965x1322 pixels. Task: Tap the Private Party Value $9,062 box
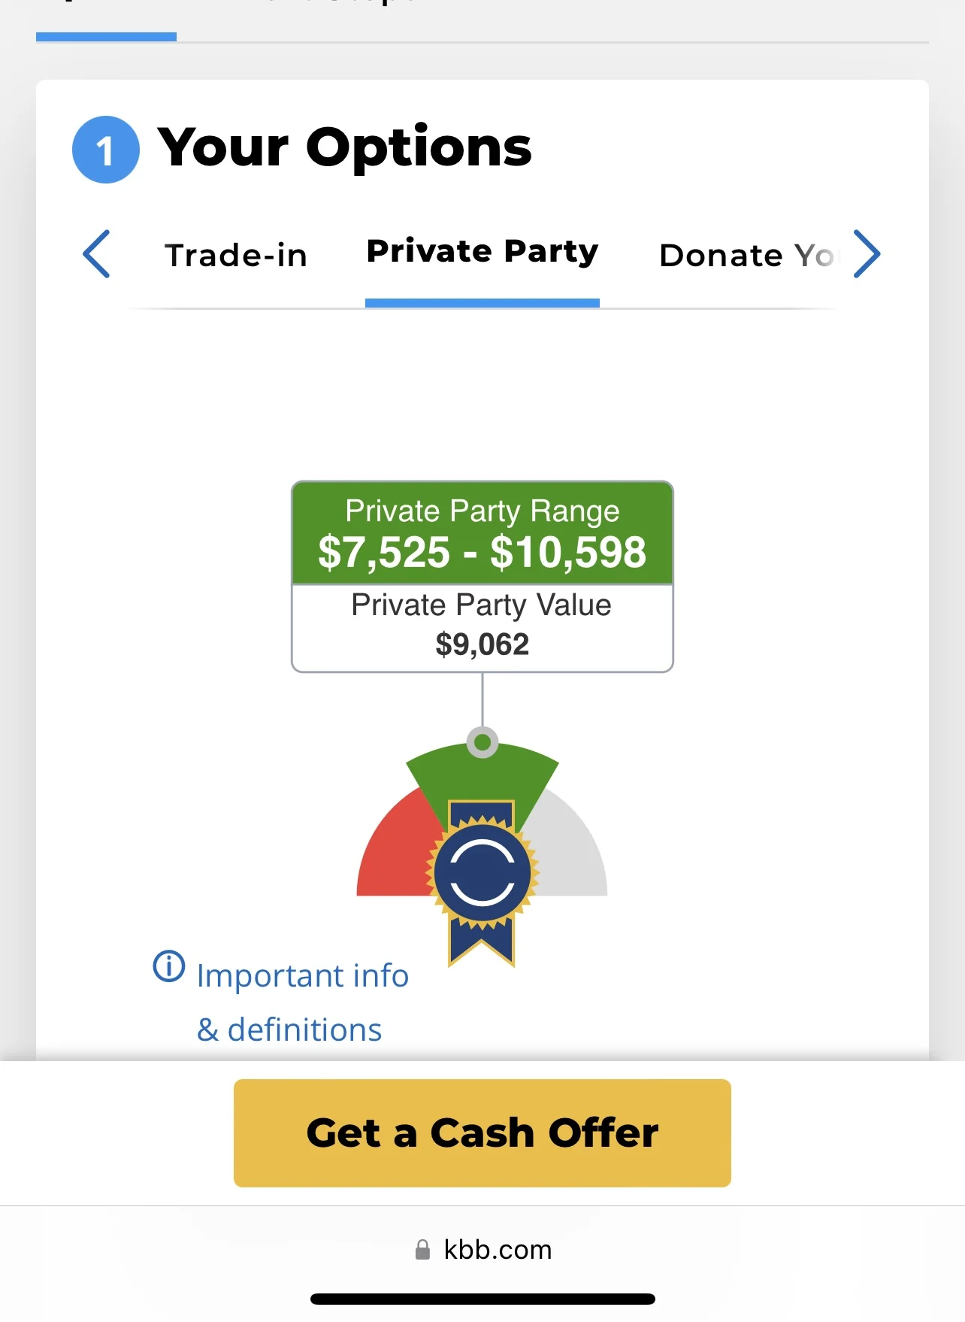click(x=482, y=628)
